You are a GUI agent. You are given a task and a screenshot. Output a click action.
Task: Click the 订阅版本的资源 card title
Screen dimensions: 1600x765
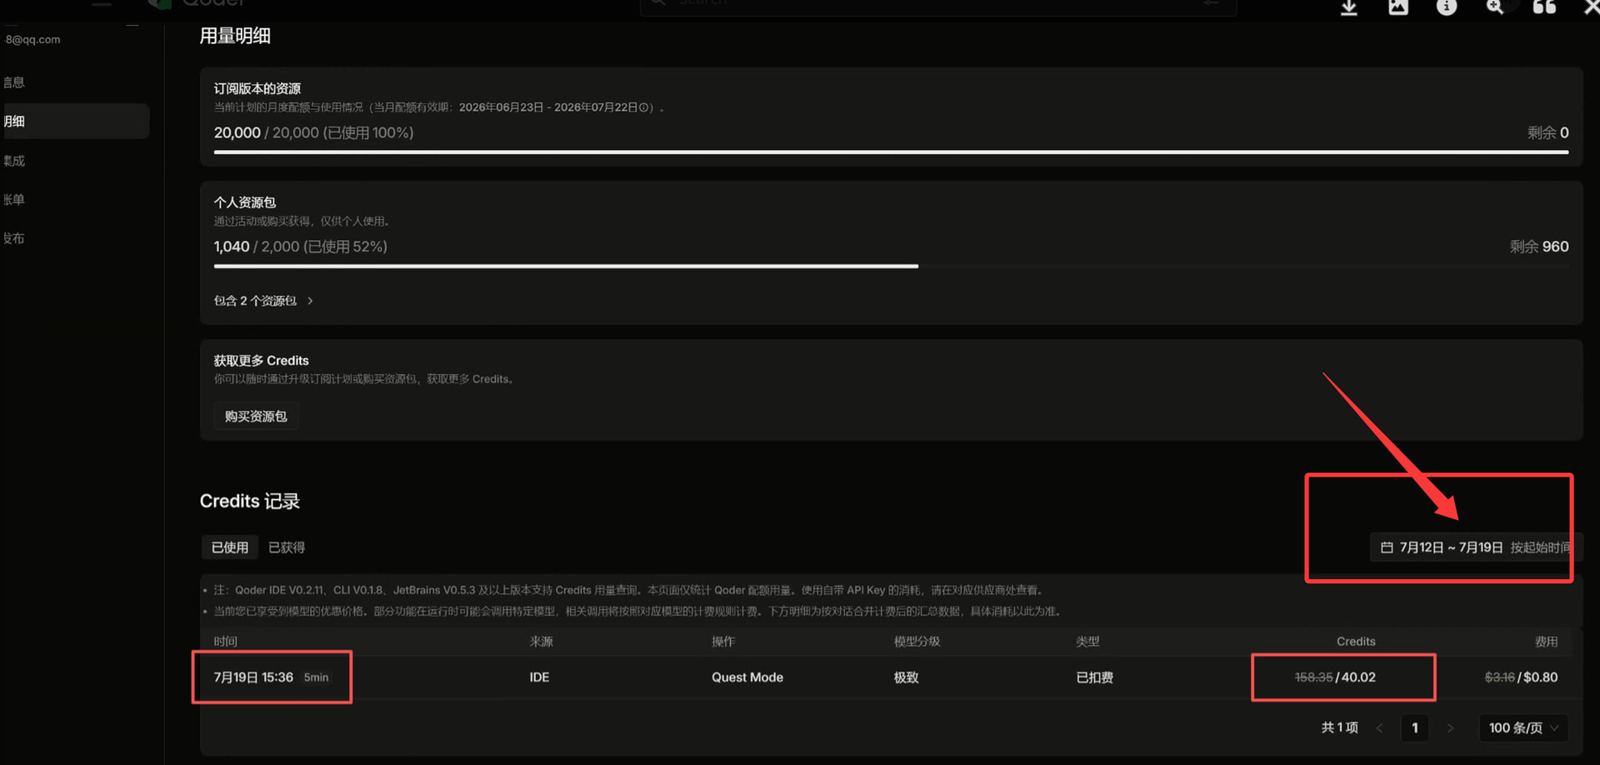click(x=257, y=88)
